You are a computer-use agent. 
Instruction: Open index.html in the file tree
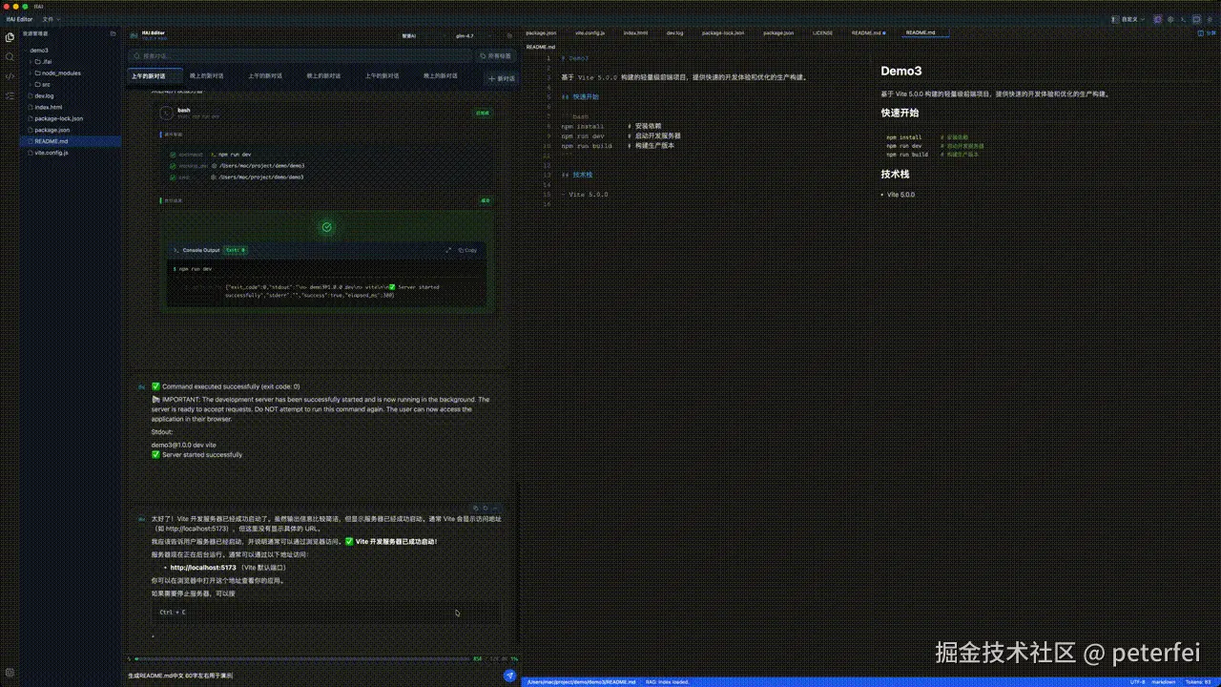point(49,108)
